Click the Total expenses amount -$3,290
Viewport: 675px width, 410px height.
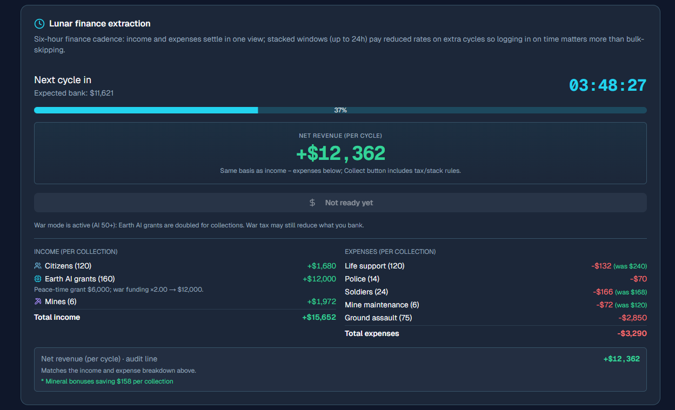point(632,333)
